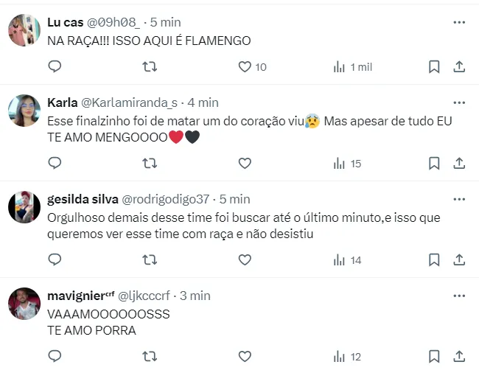This screenshot has width=479, height=373.
Task: Like Lu cas's tweet with 10 likes
Action: point(245,67)
